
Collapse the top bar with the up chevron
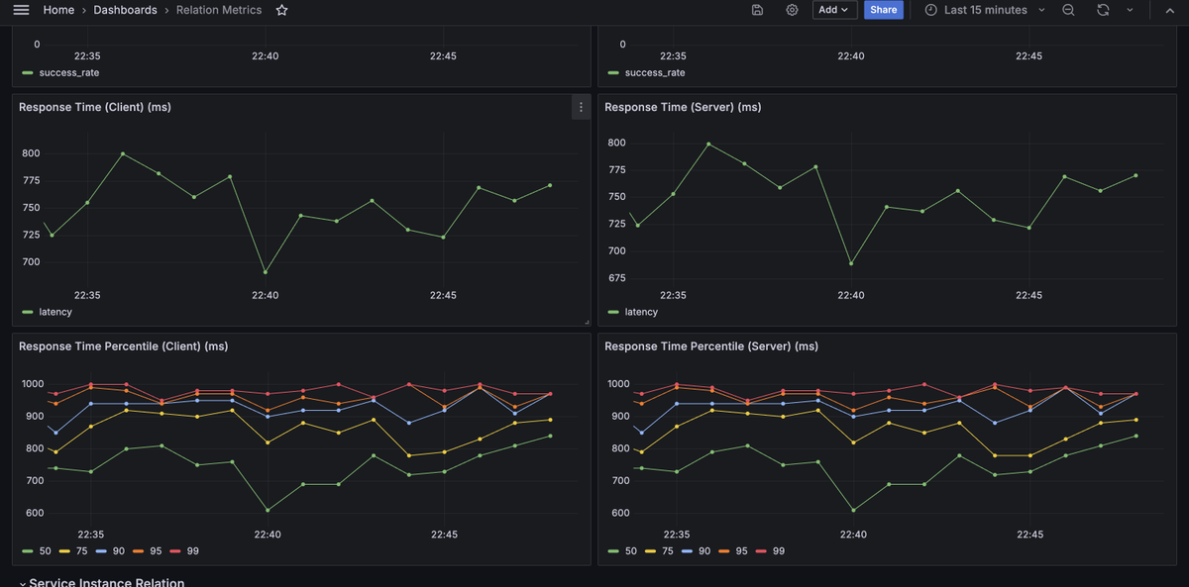coord(1169,10)
